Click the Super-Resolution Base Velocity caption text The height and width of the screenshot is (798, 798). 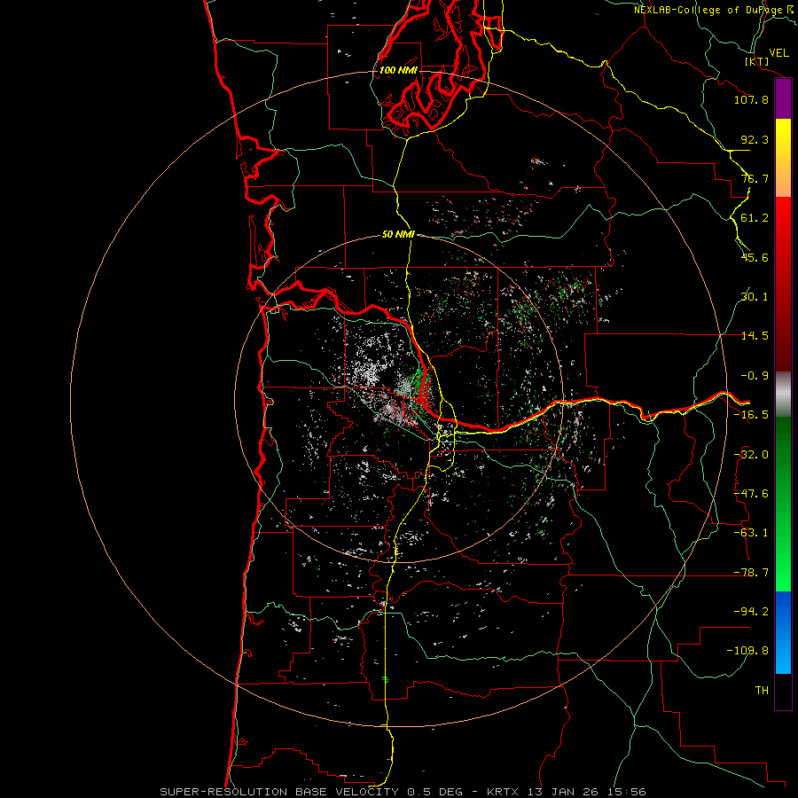coord(403,792)
